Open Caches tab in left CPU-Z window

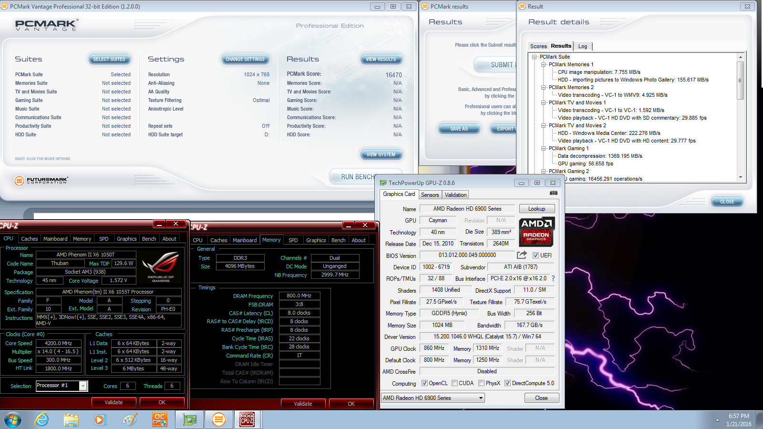click(x=30, y=239)
